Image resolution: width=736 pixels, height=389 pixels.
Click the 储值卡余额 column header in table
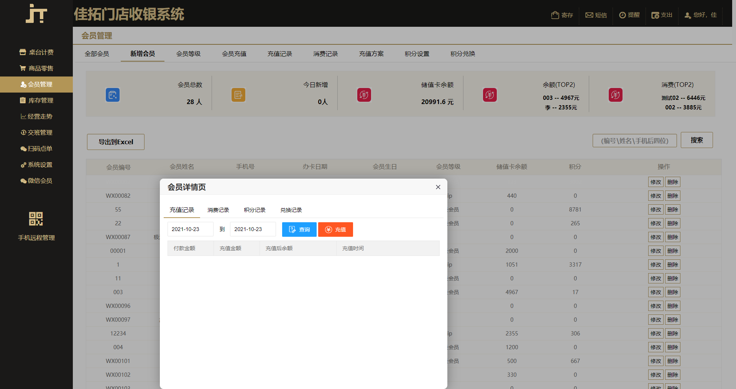(512, 167)
